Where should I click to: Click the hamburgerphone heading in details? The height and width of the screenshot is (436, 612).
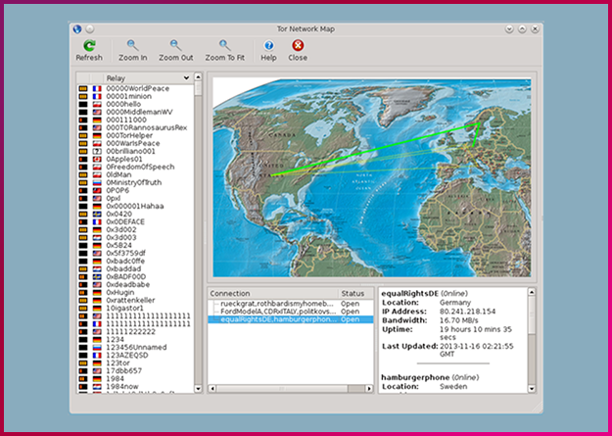[416, 377]
